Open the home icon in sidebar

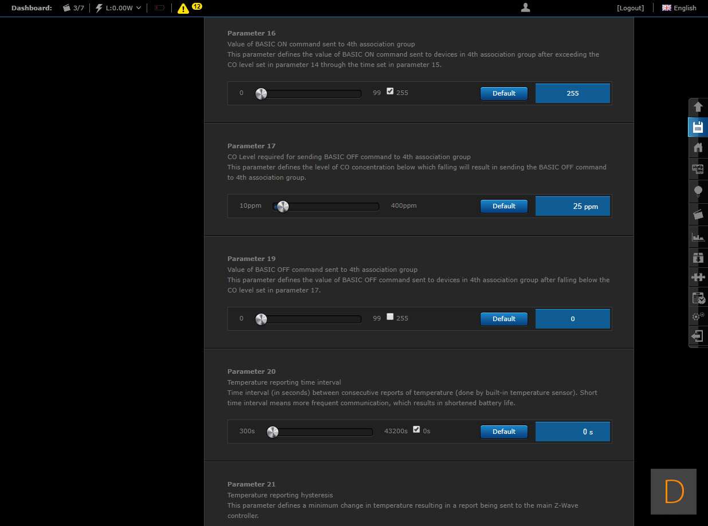(698, 148)
